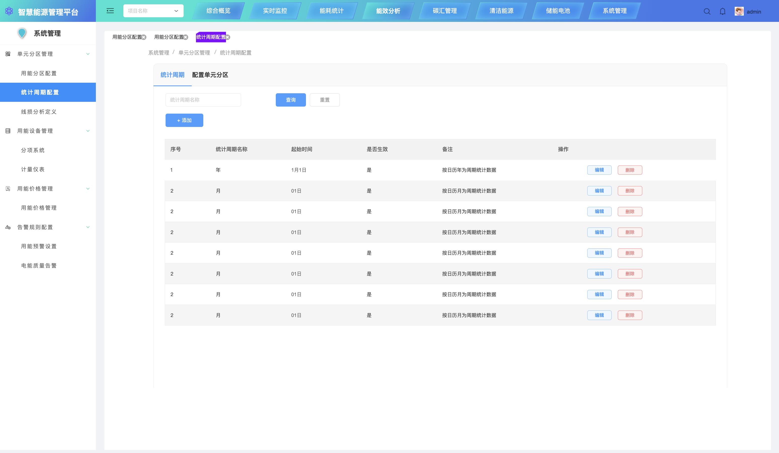Screen dimensions: 779x453
Task: Click the admin avatar picture
Action: pos(739,11)
